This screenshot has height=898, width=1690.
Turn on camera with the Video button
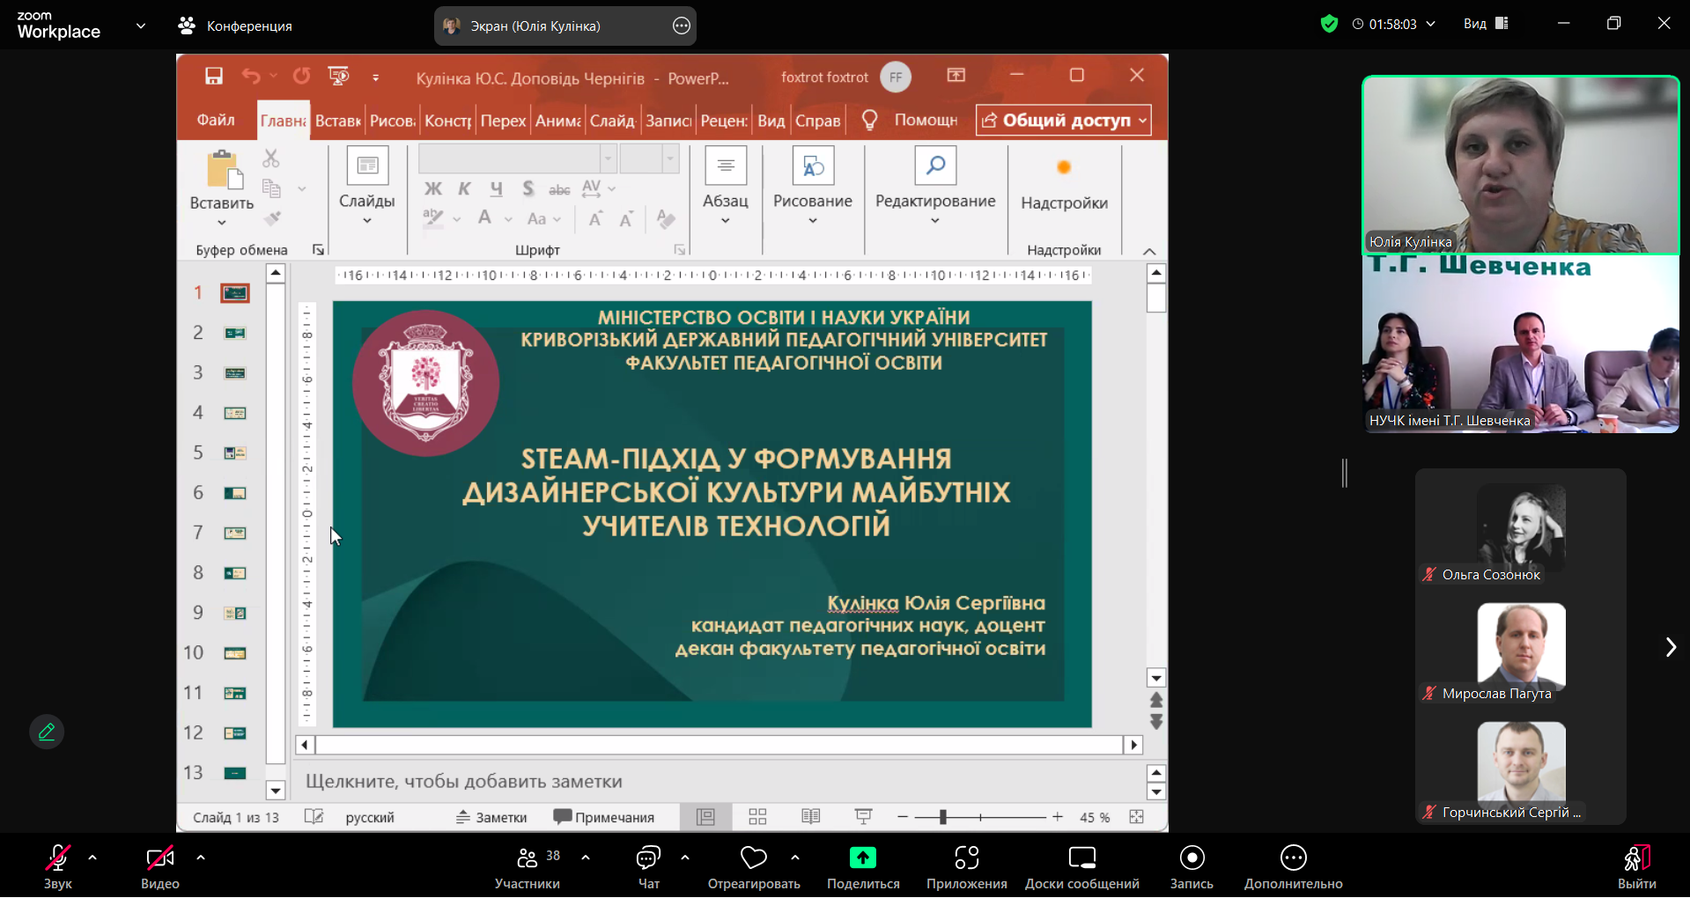click(x=159, y=859)
